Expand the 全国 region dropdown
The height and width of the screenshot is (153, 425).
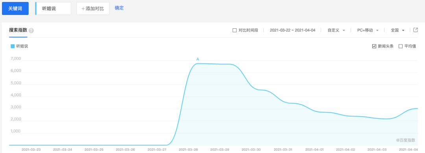coord(397,30)
